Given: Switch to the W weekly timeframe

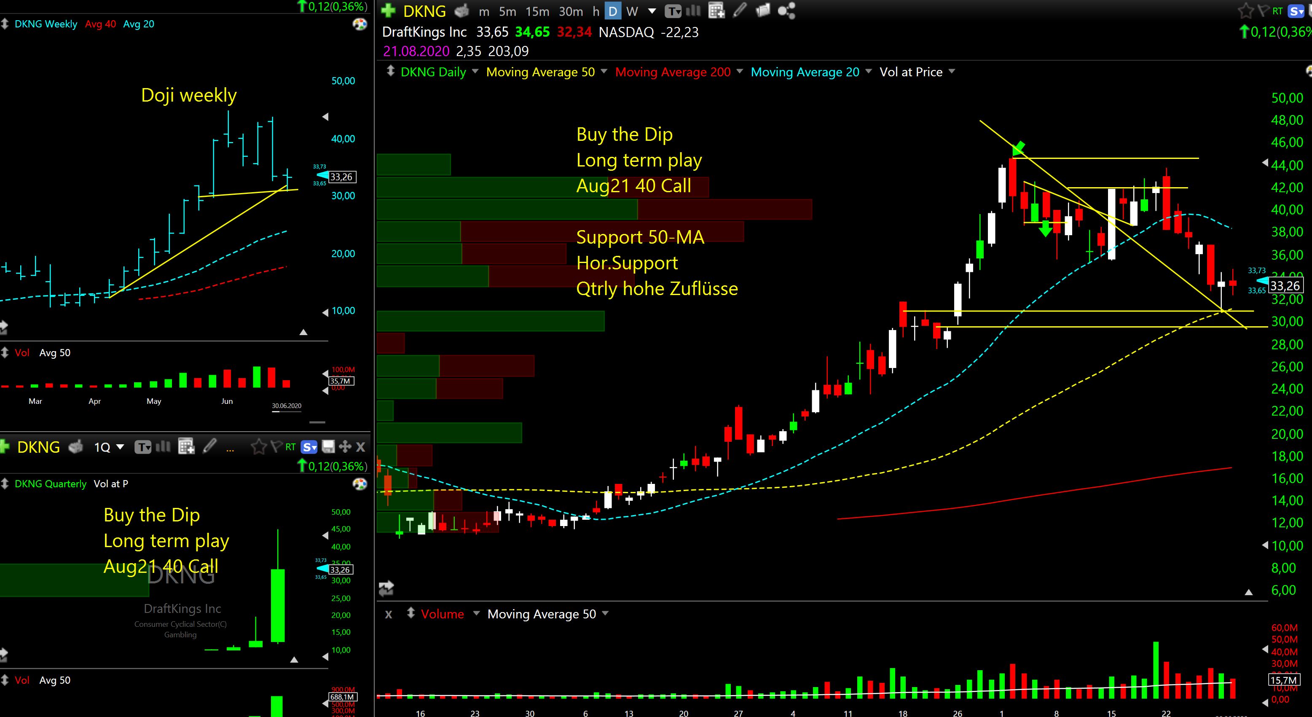Looking at the screenshot, I should 632,11.
